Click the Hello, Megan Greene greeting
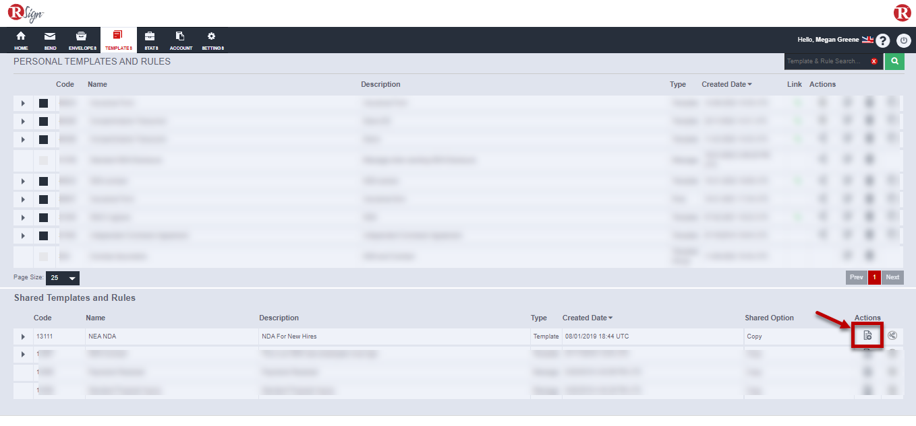Image resolution: width=916 pixels, height=426 pixels. (828, 40)
